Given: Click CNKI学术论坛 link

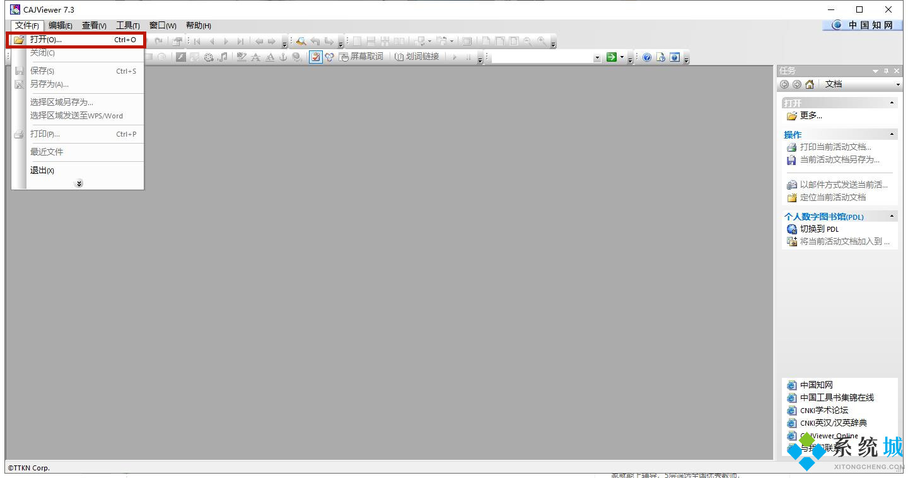Looking at the screenshot, I should [x=824, y=410].
